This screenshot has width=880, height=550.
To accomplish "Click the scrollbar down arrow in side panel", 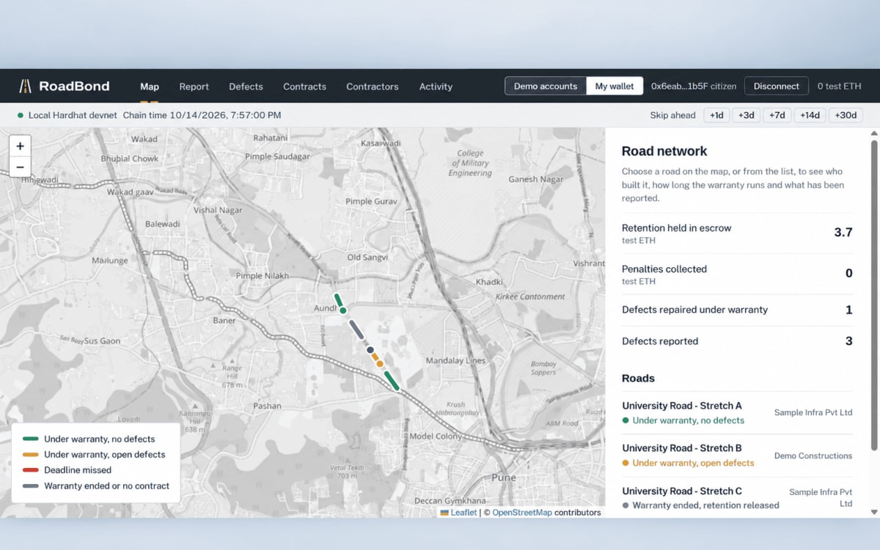I will (x=873, y=512).
